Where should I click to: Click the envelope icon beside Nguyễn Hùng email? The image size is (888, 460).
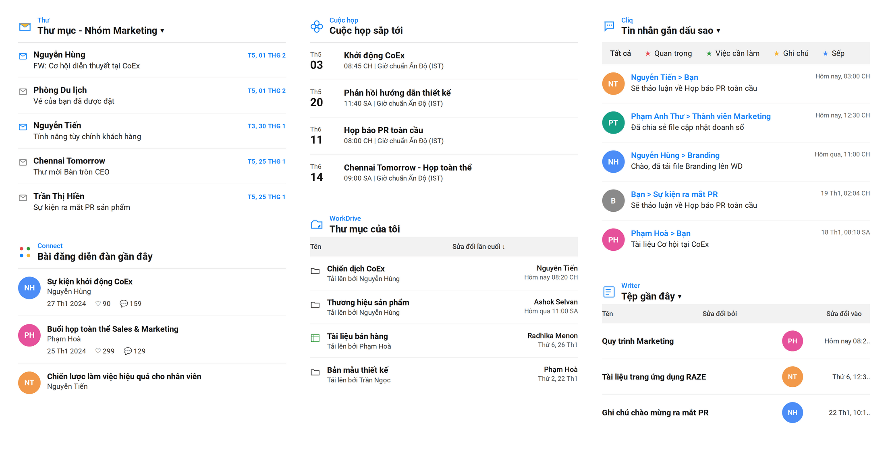click(x=23, y=56)
